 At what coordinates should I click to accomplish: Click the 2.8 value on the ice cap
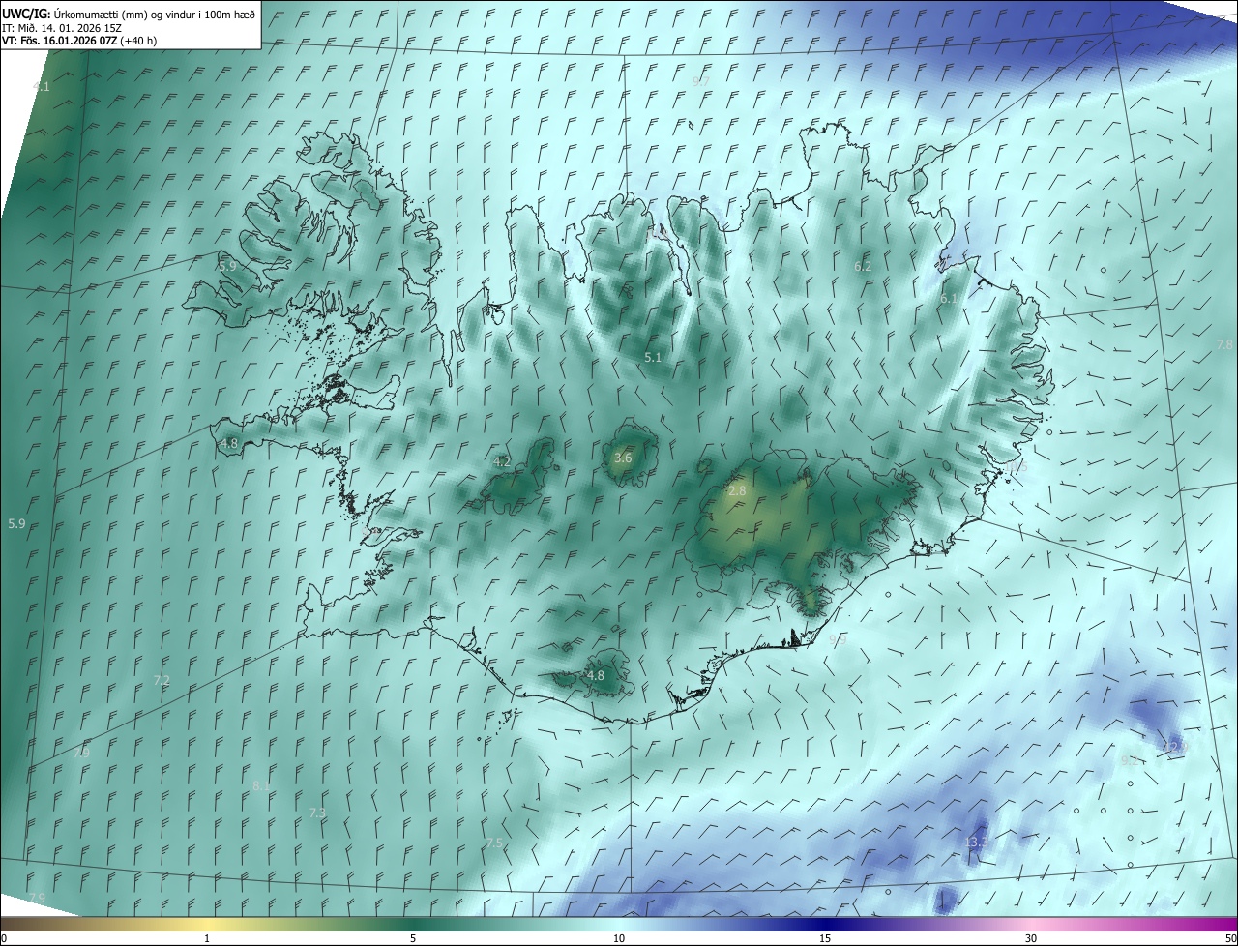tap(737, 491)
